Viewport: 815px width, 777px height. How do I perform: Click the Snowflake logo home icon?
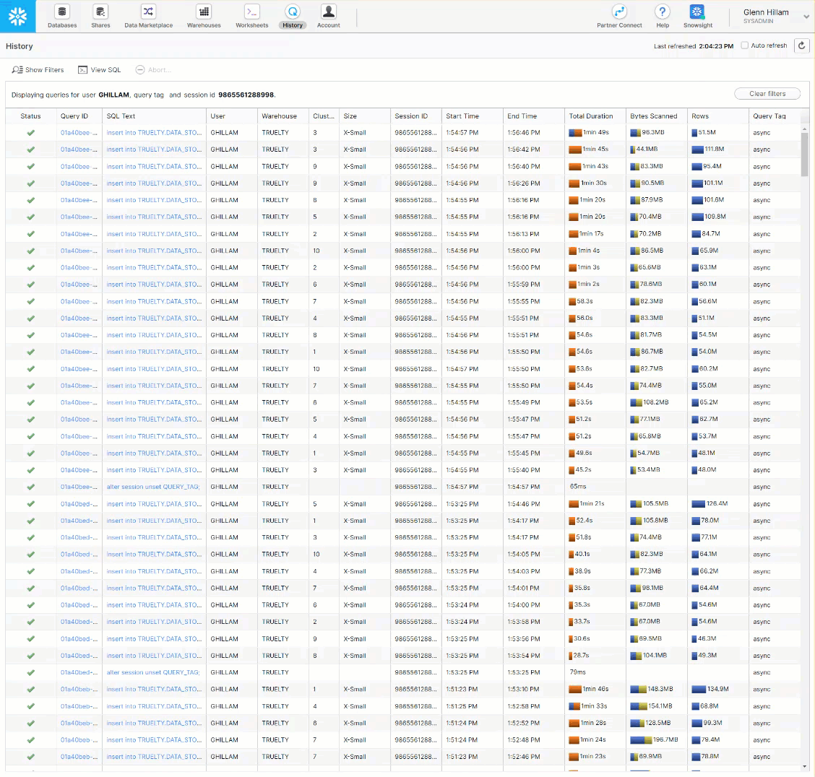[x=17, y=16]
